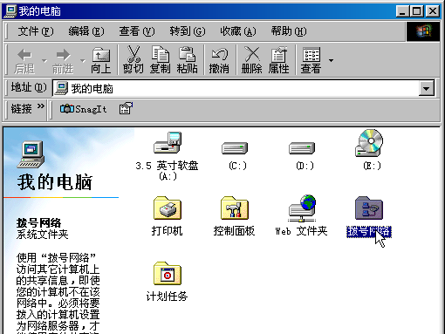The image size is (445, 334).
Task: Click the 链接 links bar label
Action: click(x=21, y=109)
